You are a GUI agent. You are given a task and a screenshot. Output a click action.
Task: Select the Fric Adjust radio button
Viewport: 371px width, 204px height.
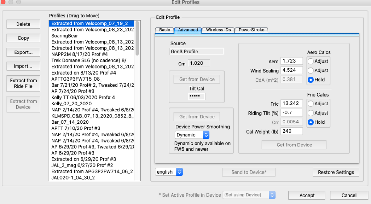(x=310, y=104)
